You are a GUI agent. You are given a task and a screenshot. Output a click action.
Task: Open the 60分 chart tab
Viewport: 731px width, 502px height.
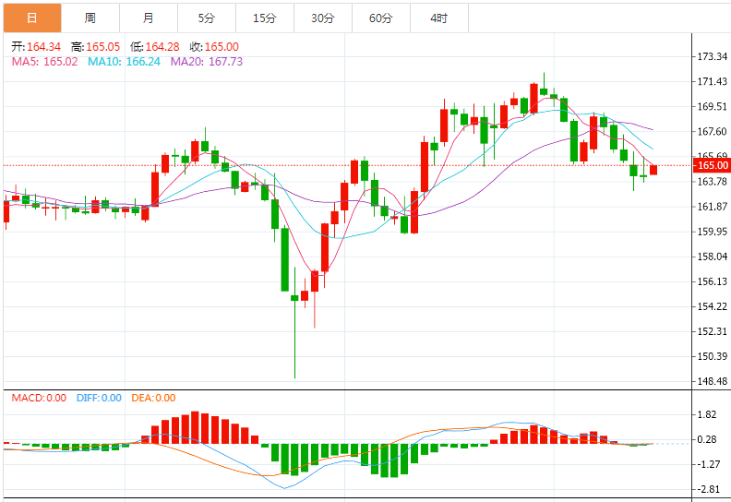(x=381, y=18)
